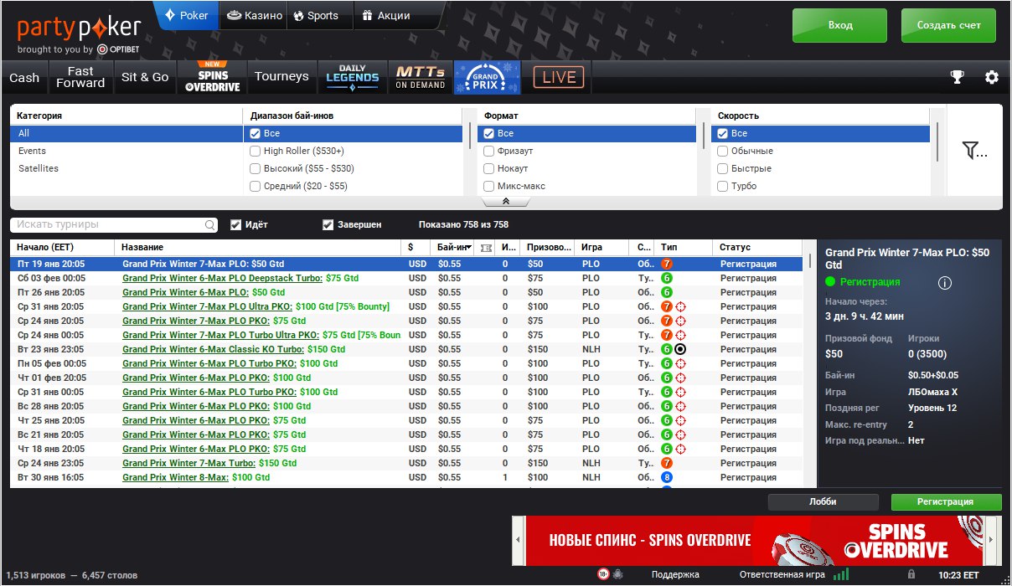Sort by Игра column header
This screenshot has height=586, width=1012.
[x=602, y=247]
